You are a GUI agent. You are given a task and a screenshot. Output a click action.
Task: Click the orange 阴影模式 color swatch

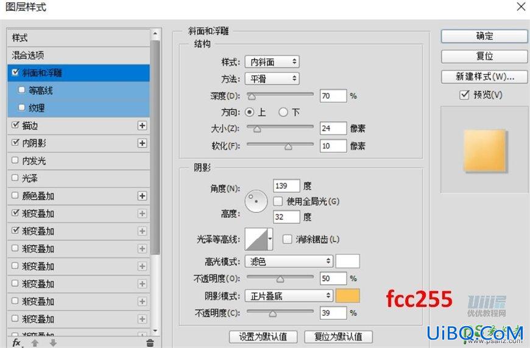tap(347, 296)
